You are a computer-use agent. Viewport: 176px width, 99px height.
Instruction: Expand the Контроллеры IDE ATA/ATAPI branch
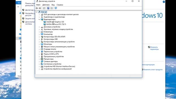[39, 37]
